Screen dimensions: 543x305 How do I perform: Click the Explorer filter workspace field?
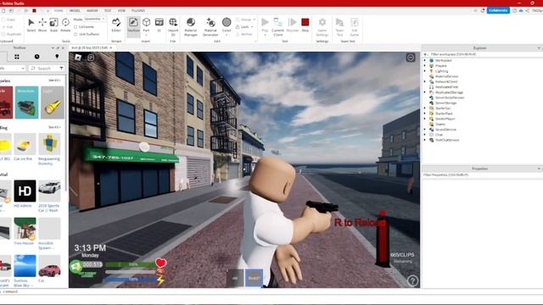482,54
